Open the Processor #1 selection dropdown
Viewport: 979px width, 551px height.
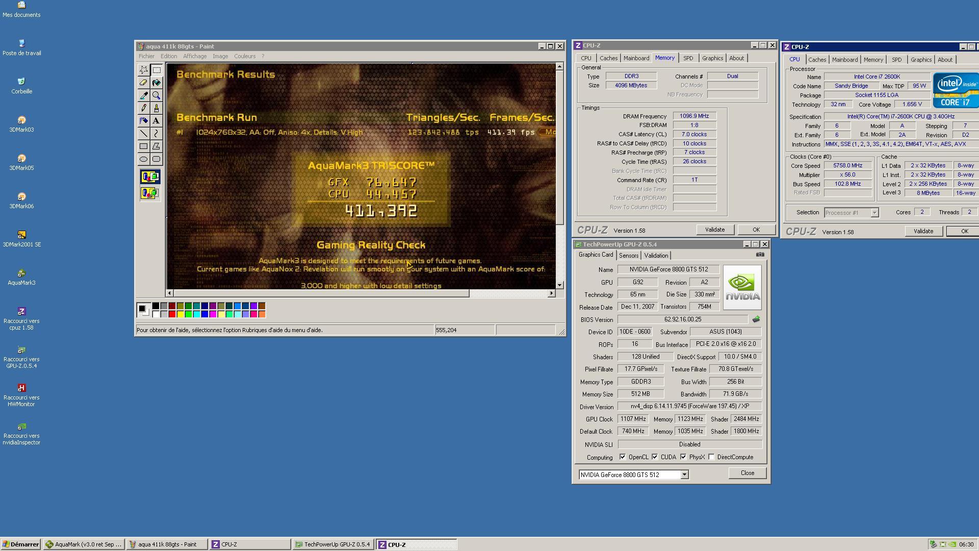click(874, 213)
